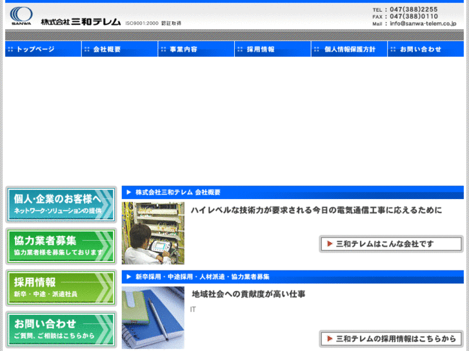Click 三和テレムの採用情報はこちらから button

[x=391, y=339]
